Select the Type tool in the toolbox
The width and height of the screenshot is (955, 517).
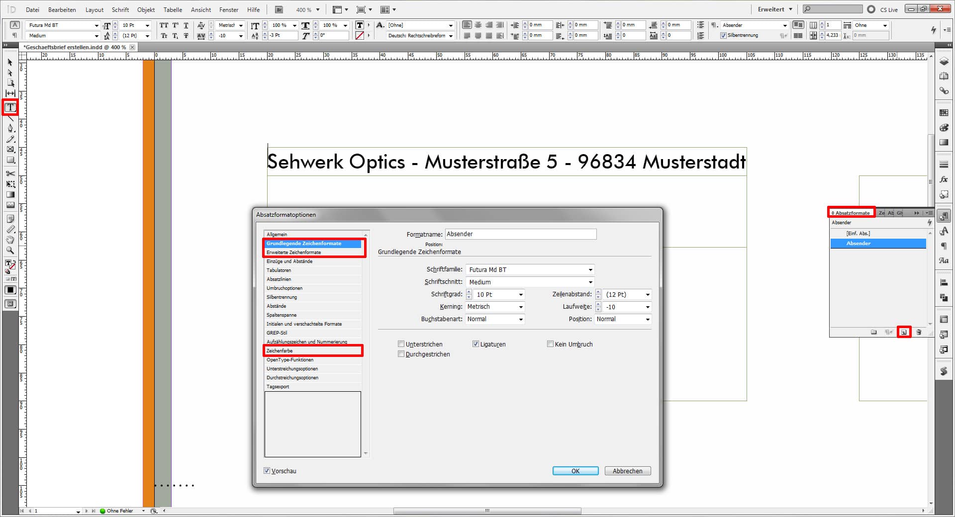tap(10, 107)
